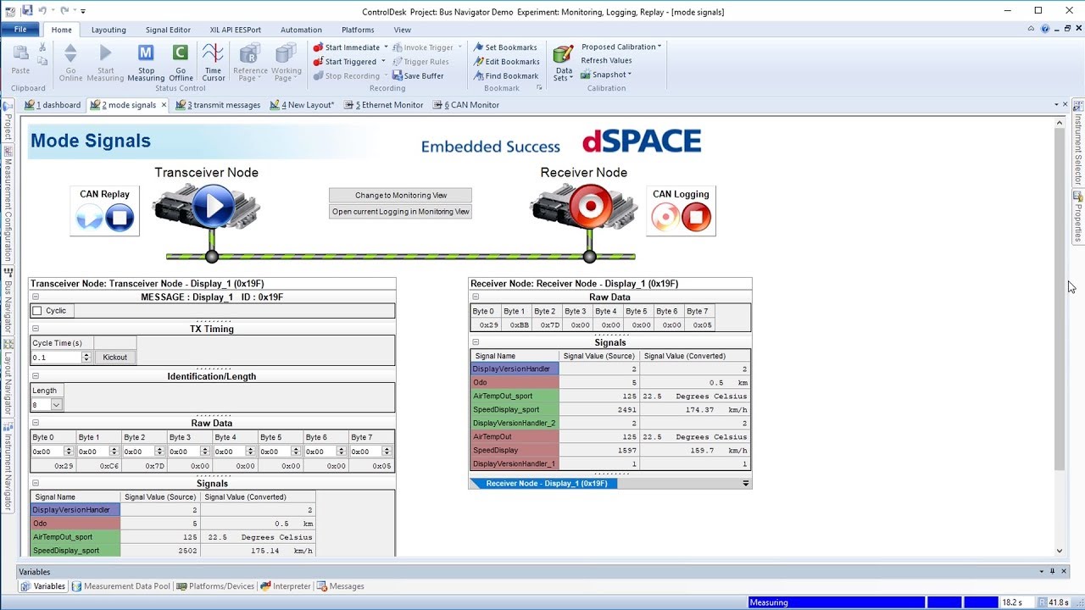1085x610 pixels.
Task: Switch to the 1 dashboard layout tab
Action: point(53,105)
